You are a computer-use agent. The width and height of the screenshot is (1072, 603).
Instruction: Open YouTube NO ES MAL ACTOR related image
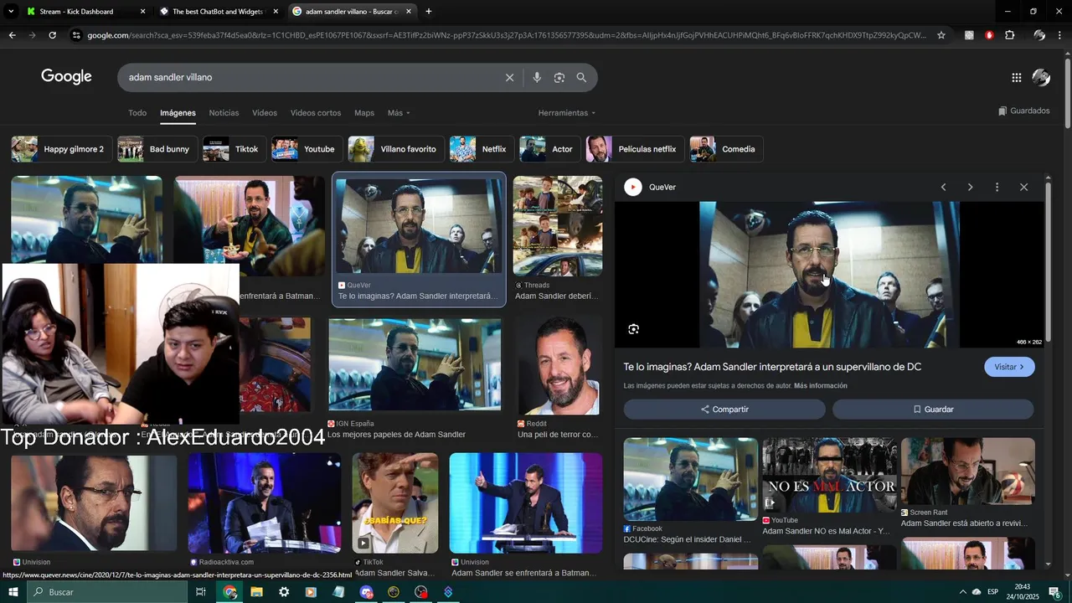tap(829, 475)
